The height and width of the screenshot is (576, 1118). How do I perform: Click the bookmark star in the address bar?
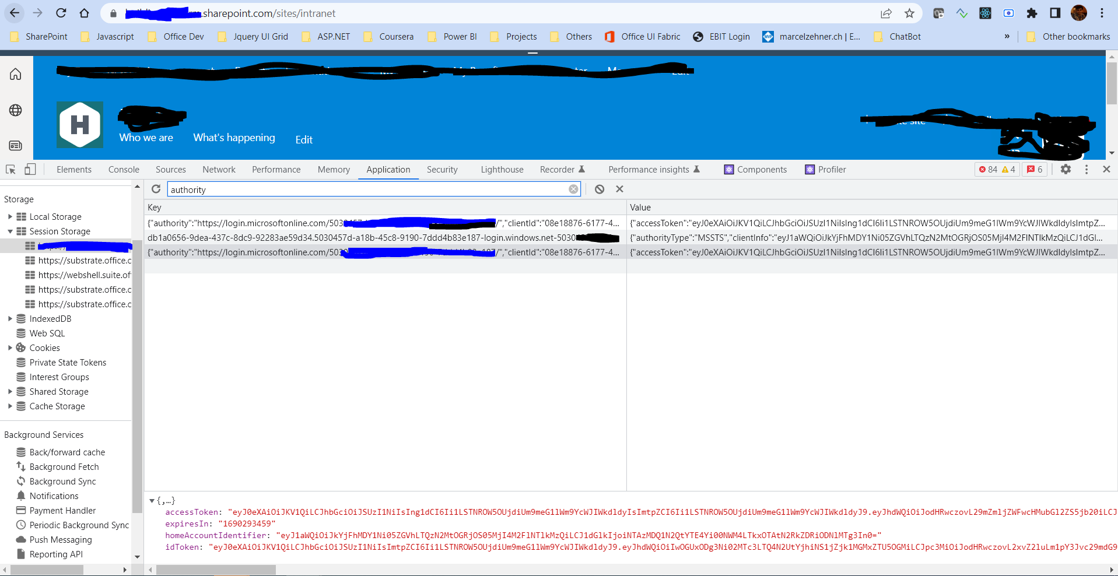click(908, 12)
